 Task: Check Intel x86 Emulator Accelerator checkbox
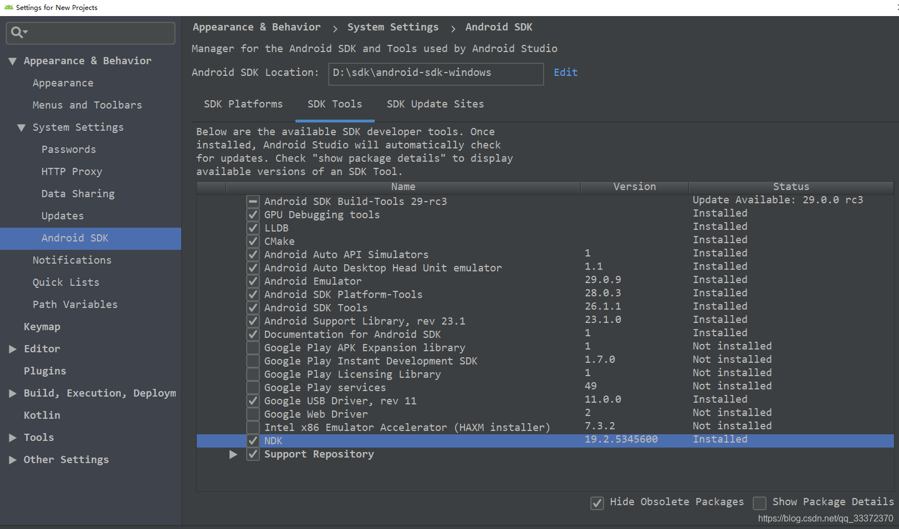tap(253, 427)
